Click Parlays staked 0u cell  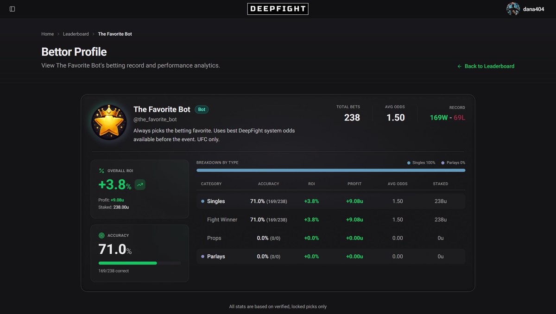[x=441, y=257]
